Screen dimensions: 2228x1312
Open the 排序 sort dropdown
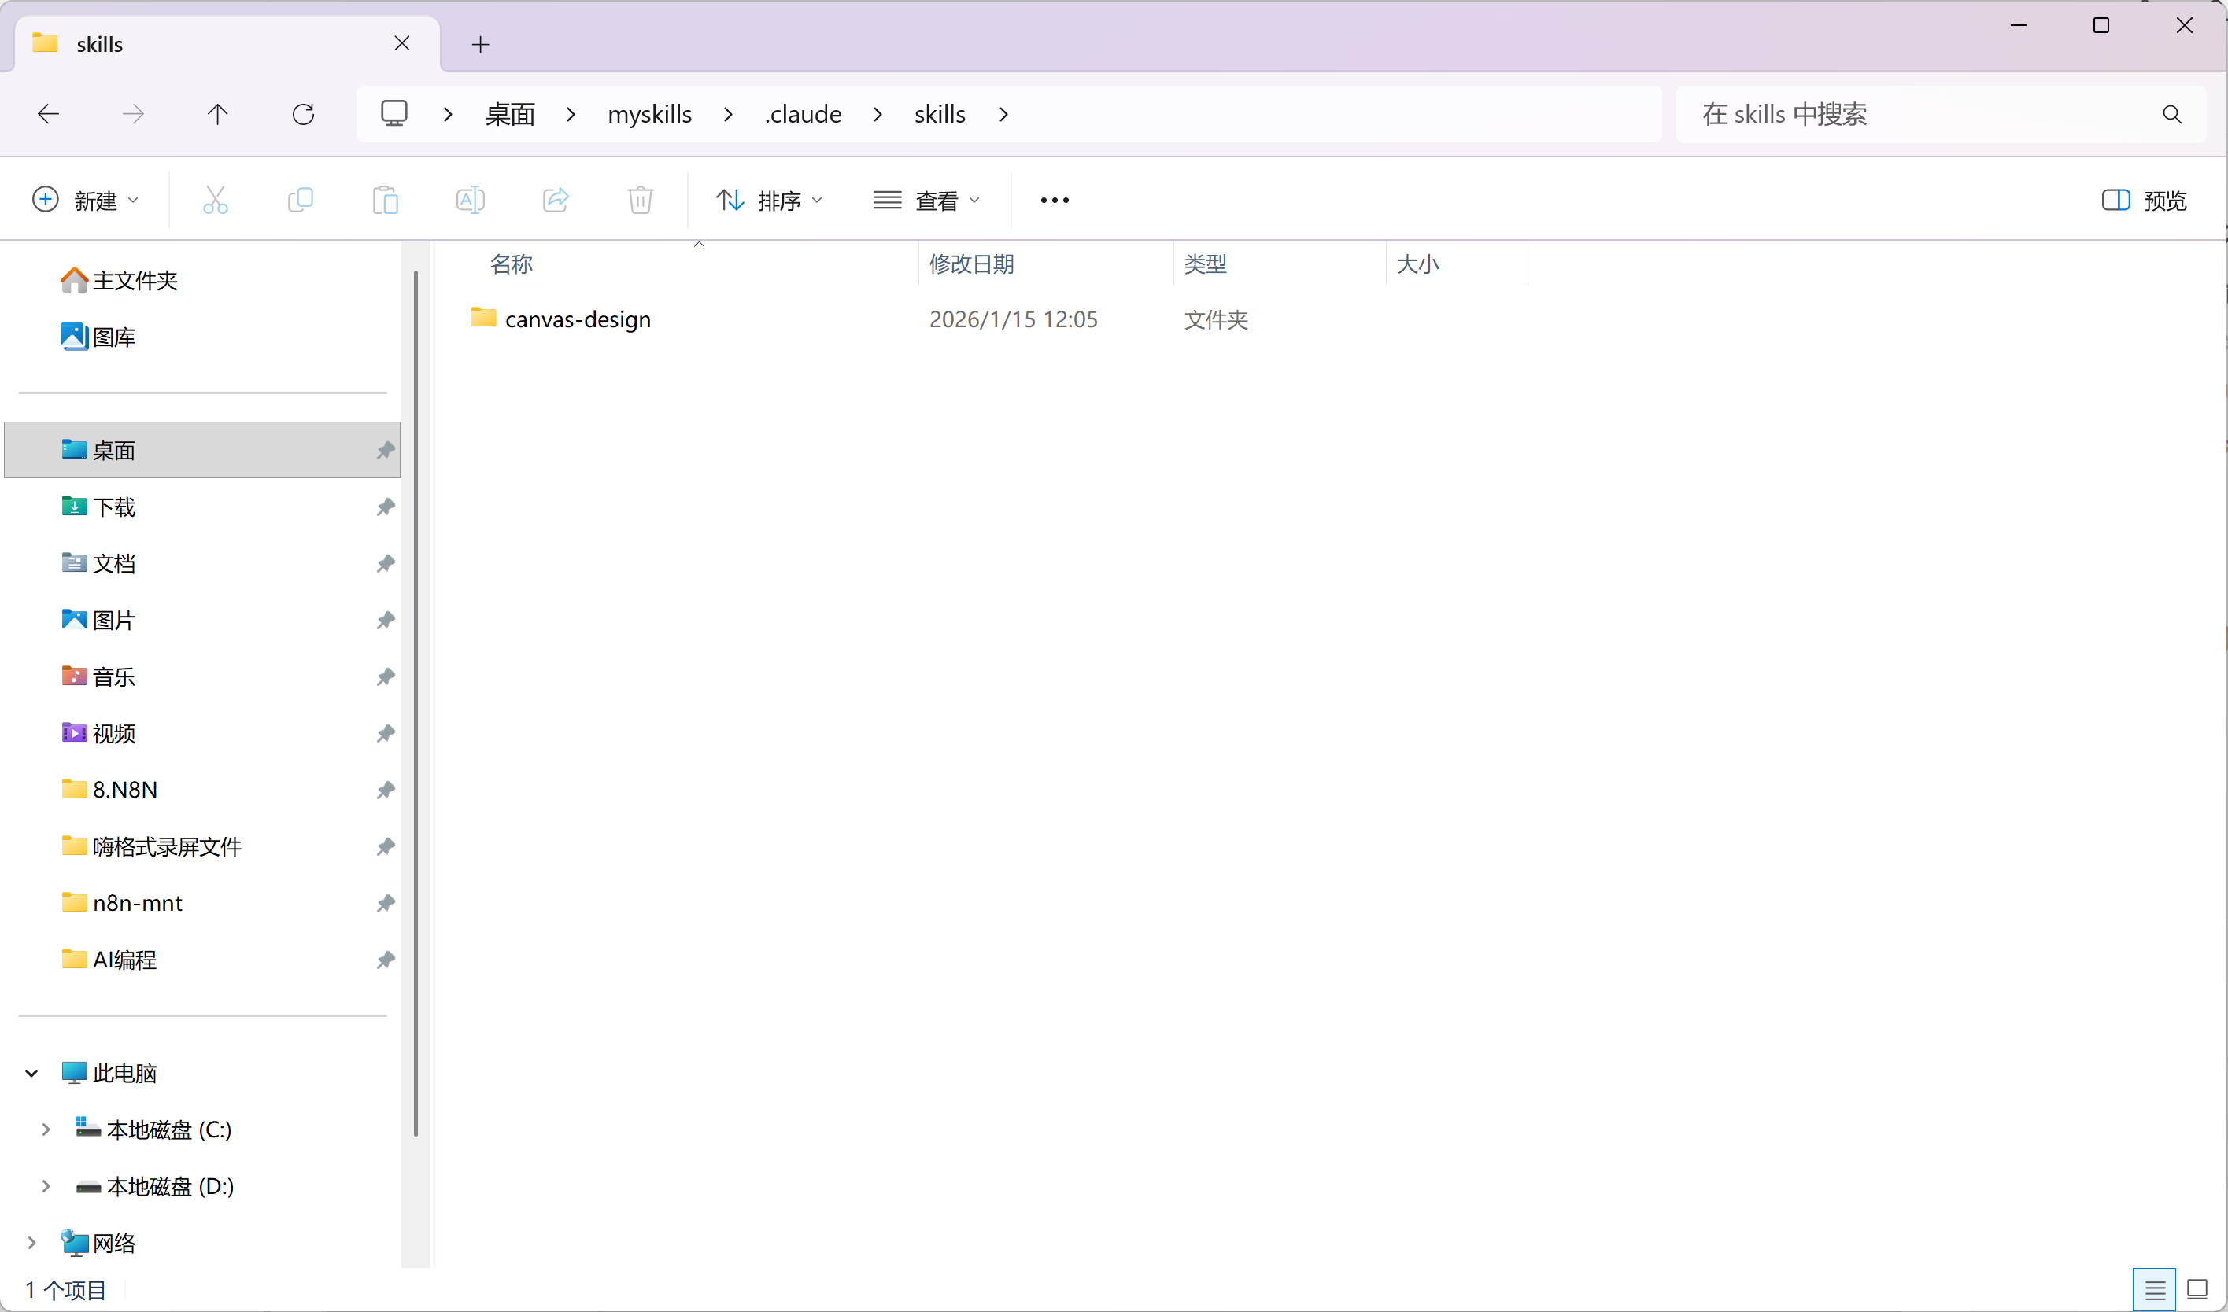click(x=769, y=201)
